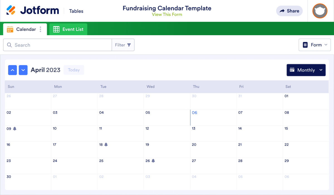Click the Share arrow icon

[x=282, y=11]
